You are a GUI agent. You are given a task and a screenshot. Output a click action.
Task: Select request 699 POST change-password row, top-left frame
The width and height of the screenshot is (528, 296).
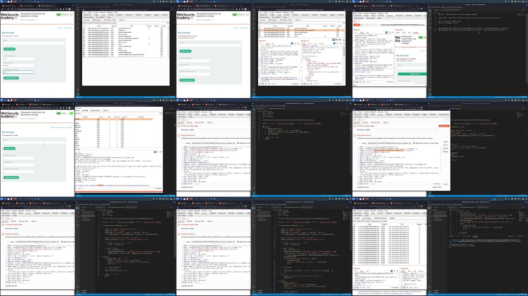[126, 38]
